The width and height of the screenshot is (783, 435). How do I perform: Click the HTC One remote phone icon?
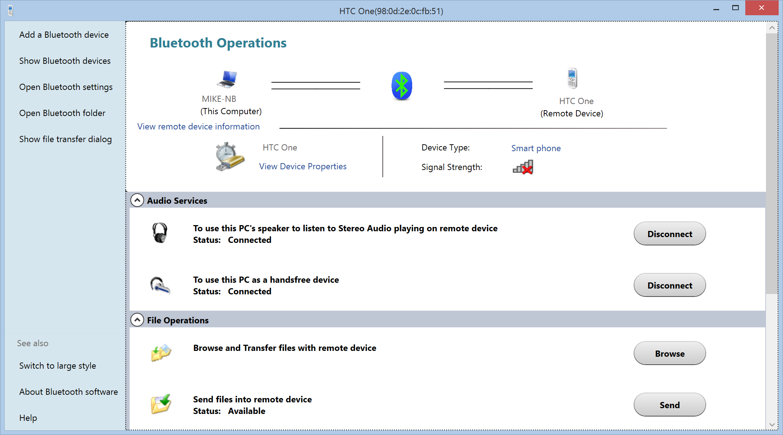572,78
